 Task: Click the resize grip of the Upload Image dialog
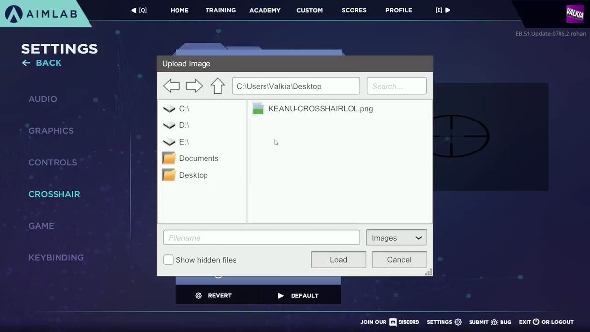(x=428, y=272)
